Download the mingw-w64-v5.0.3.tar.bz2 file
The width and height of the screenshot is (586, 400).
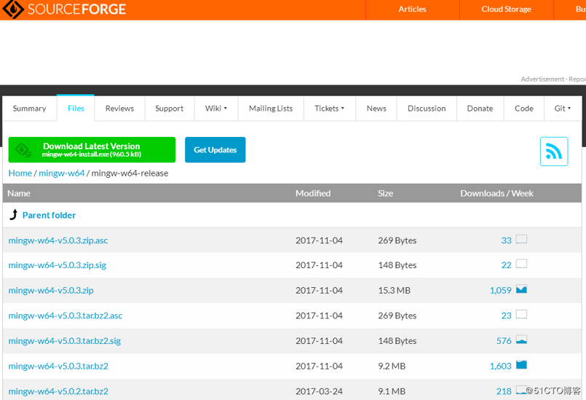[x=58, y=366]
